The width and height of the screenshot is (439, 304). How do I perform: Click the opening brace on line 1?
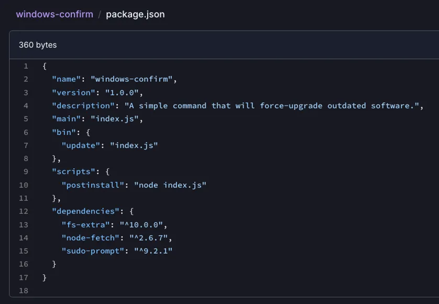pos(44,66)
